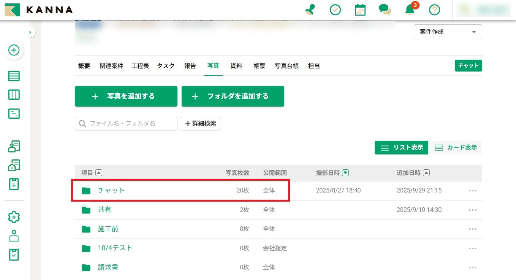Click 写真を追加する button
This screenshot has width=516, height=280.
pyautogui.click(x=126, y=96)
